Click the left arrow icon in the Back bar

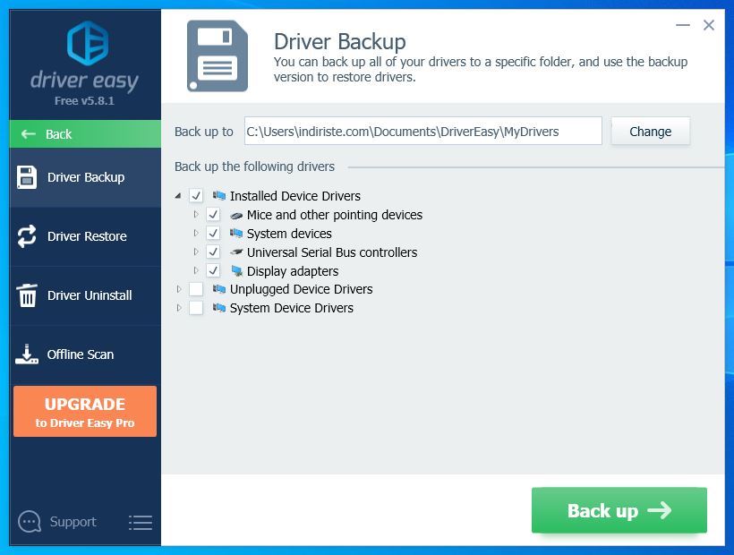coord(29,134)
